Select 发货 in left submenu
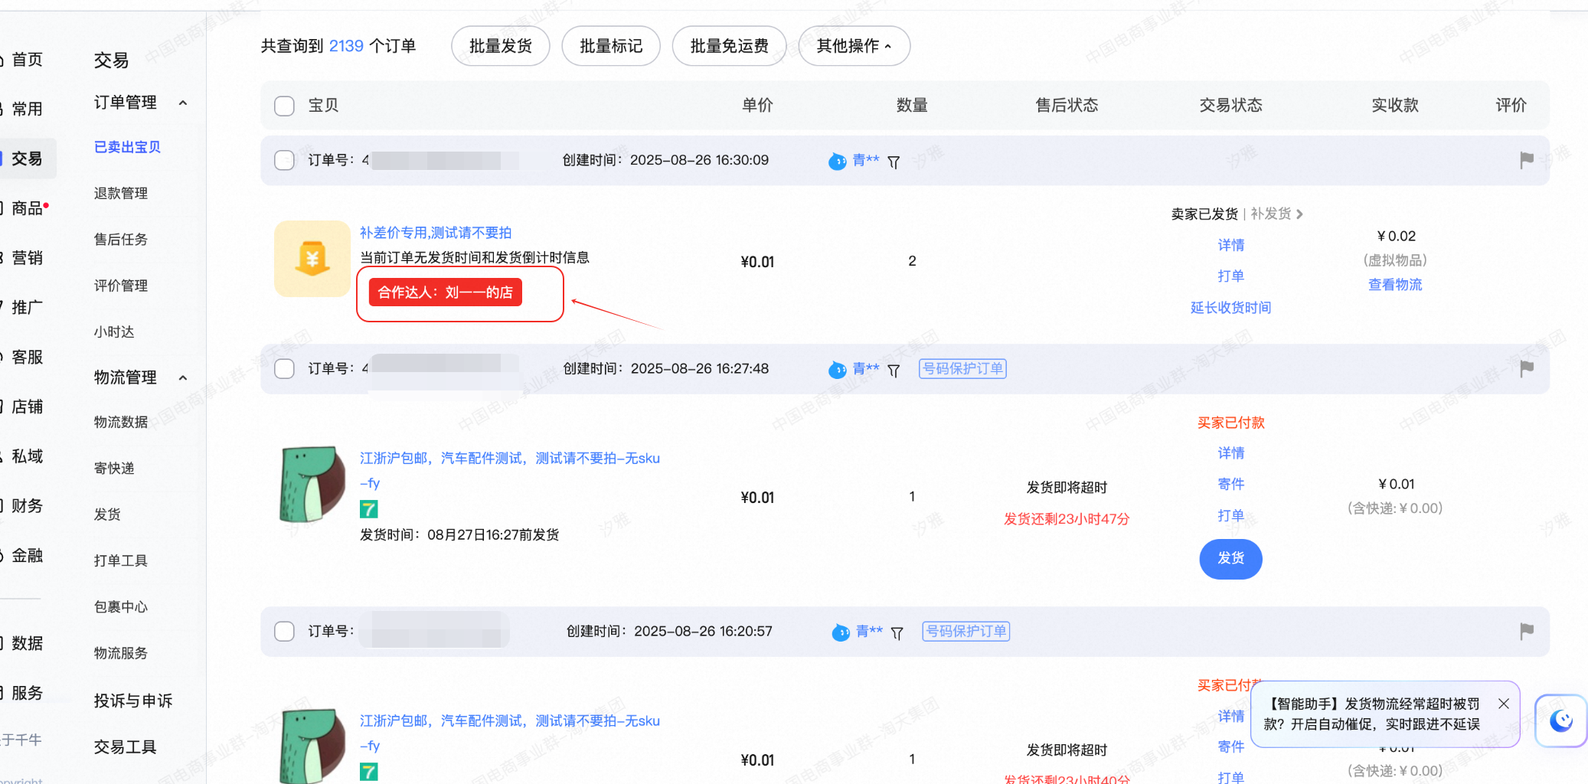The width and height of the screenshot is (1588, 784). click(x=107, y=514)
